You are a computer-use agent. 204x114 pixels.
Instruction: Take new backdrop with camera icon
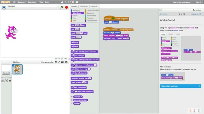coord(10,81)
